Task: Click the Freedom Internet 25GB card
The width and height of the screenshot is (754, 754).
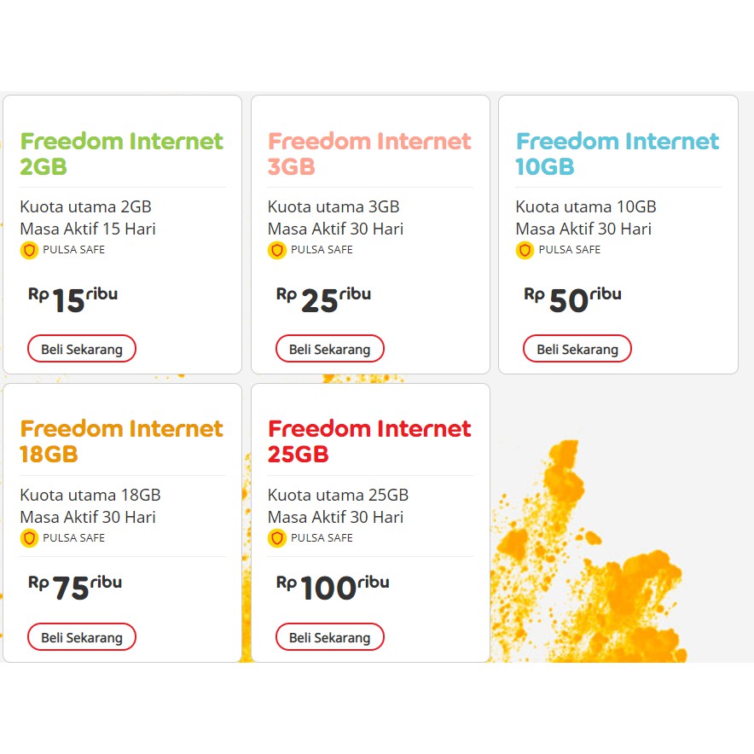Action: 368,522
